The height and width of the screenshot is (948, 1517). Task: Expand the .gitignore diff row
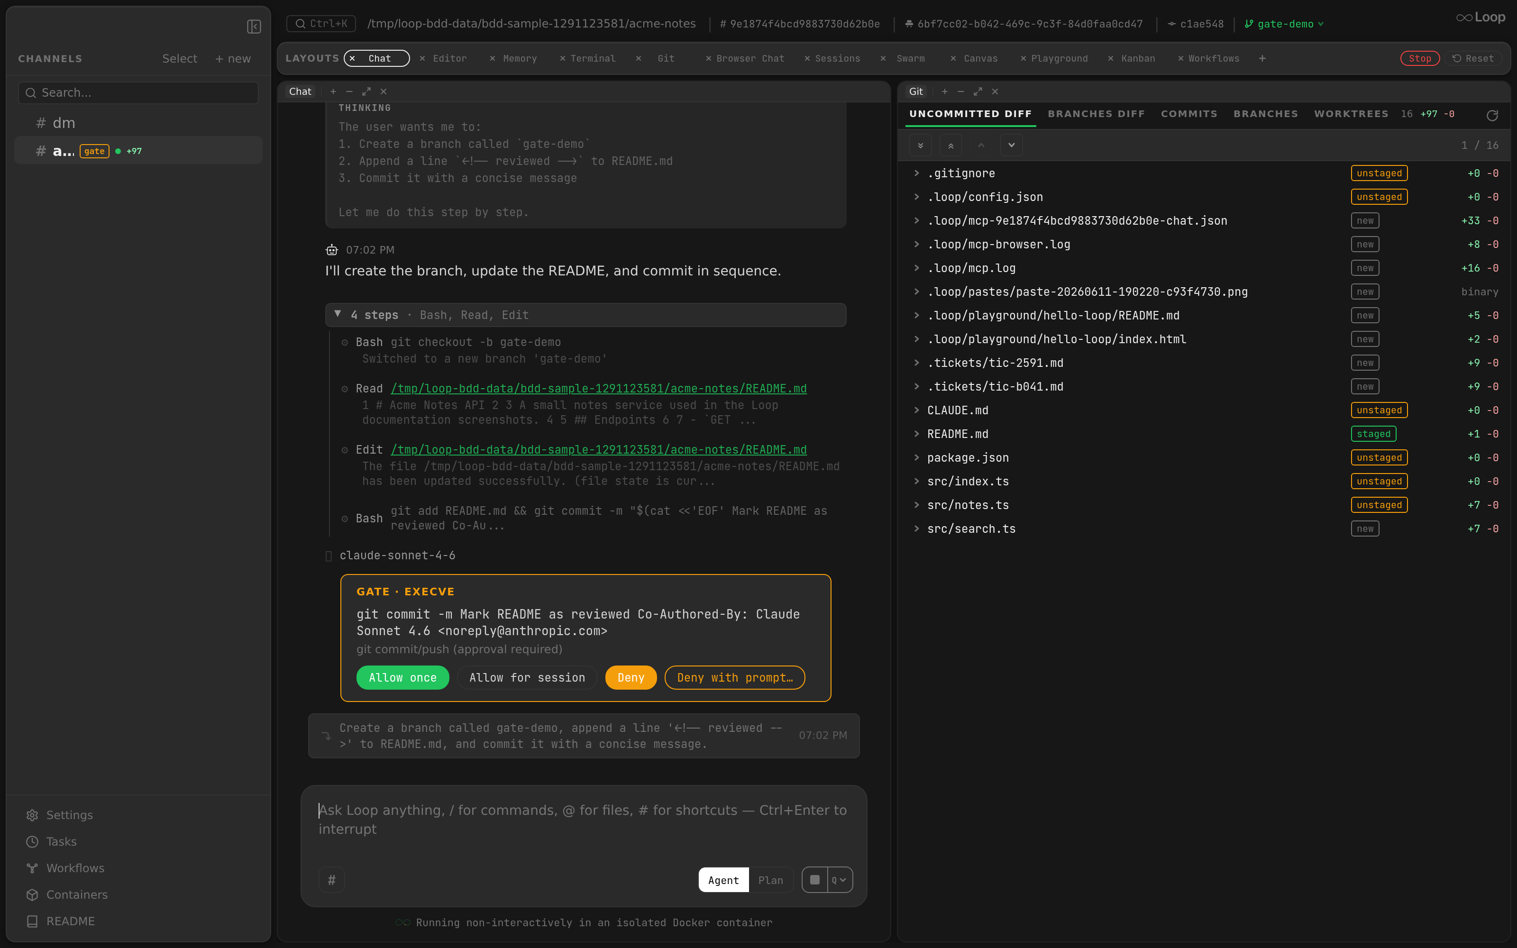pos(1204,173)
